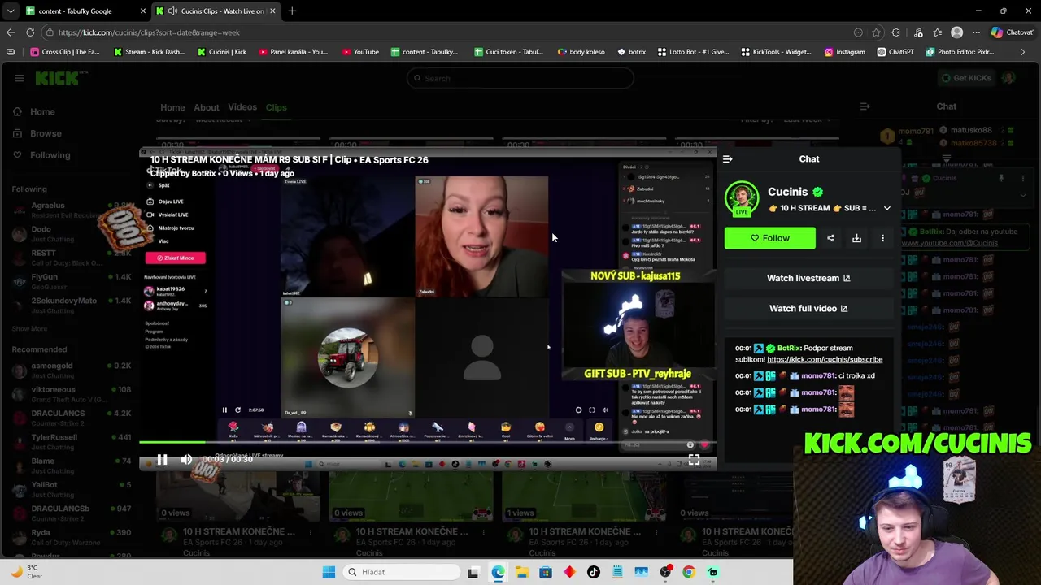Show more bookmarks with the chevron
This screenshot has width=1041, height=585.
[1023, 52]
